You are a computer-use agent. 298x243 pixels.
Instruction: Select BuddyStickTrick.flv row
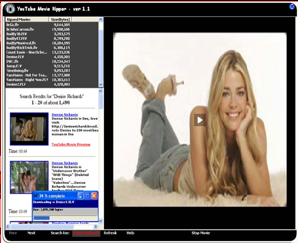[52, 47]
